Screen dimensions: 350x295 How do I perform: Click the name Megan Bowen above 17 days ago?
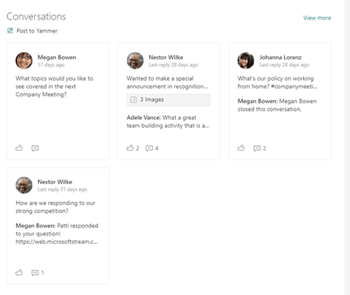[x=57, y=57]
